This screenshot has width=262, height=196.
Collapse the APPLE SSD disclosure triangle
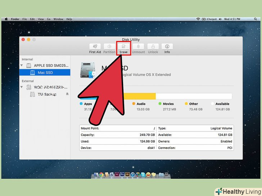click(22, 65)
